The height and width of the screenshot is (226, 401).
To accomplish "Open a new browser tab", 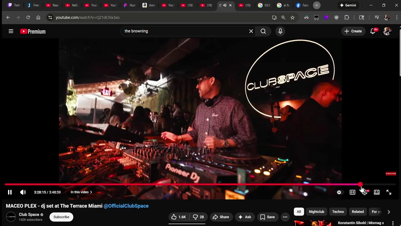I will [x=317, y=5].
